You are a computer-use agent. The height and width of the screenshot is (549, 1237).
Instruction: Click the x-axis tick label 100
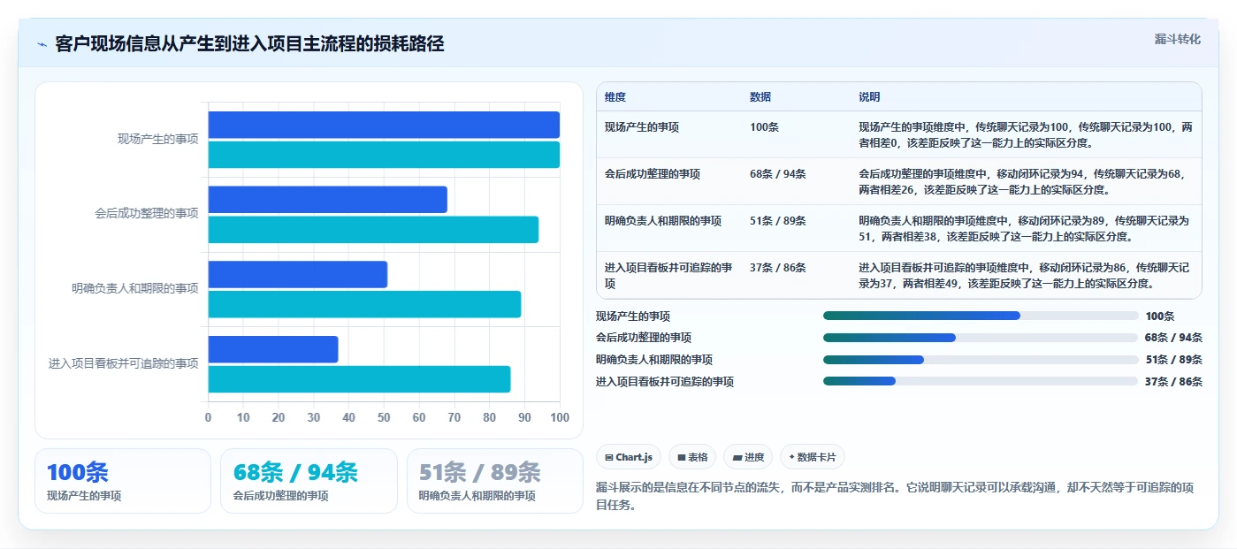click(559, 417)
